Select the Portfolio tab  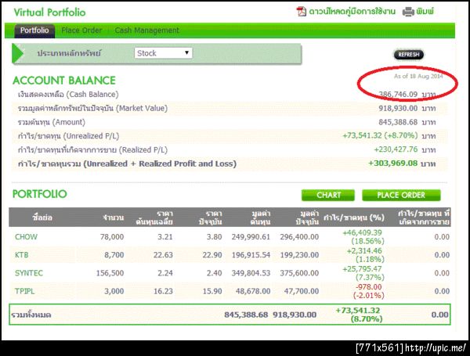(x=34, y=31)
